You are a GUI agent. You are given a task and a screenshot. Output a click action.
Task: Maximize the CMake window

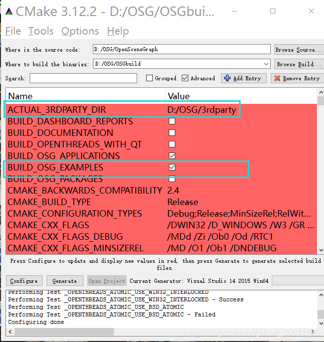point(273,11)
